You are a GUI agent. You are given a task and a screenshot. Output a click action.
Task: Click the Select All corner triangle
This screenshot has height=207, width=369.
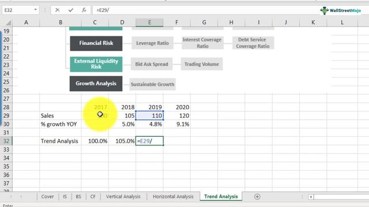coord(8,23)
